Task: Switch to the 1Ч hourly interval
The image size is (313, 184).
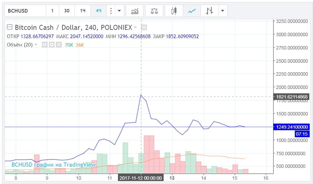Action: (83, 11)
